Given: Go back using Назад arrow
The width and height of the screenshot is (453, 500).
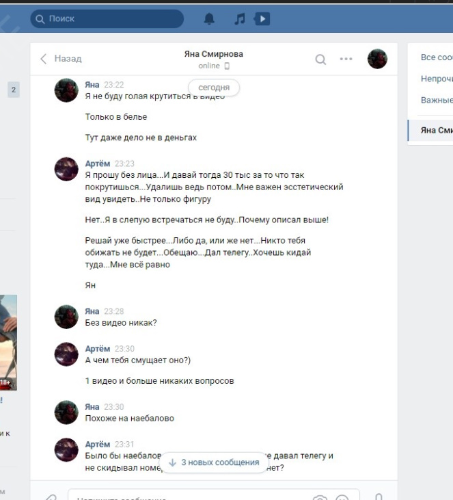Looking at the screenshot, I should [61, 59].
